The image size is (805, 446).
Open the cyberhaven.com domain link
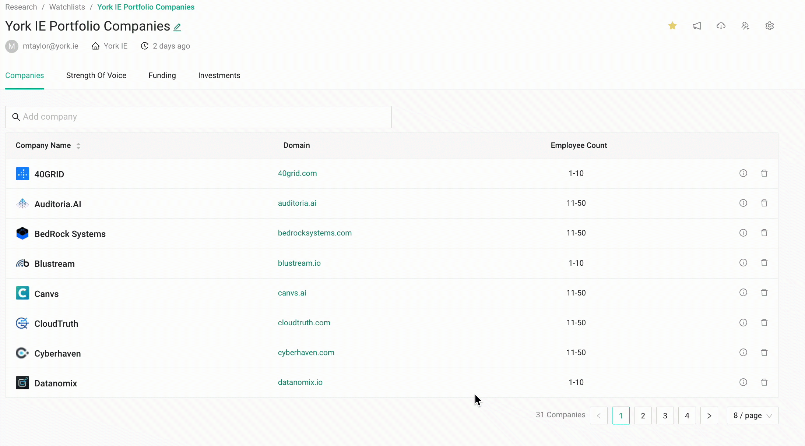[x=306, y=353]
